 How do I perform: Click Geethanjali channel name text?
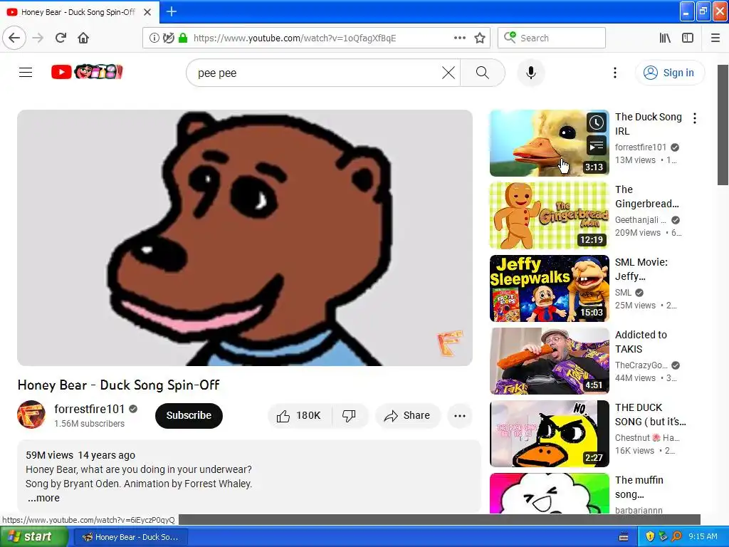pos(641,220)
